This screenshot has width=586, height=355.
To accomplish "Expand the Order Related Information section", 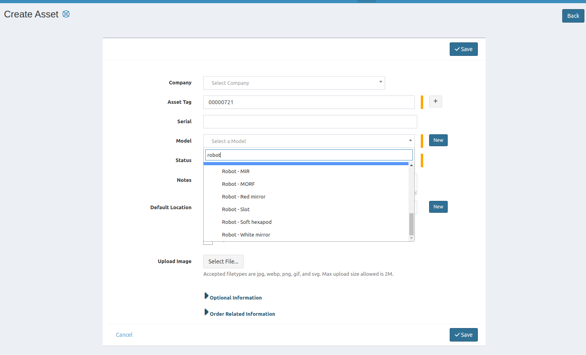I will click(x=242, y=313).
